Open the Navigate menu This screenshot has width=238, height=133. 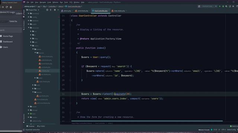tap(43, 2)
